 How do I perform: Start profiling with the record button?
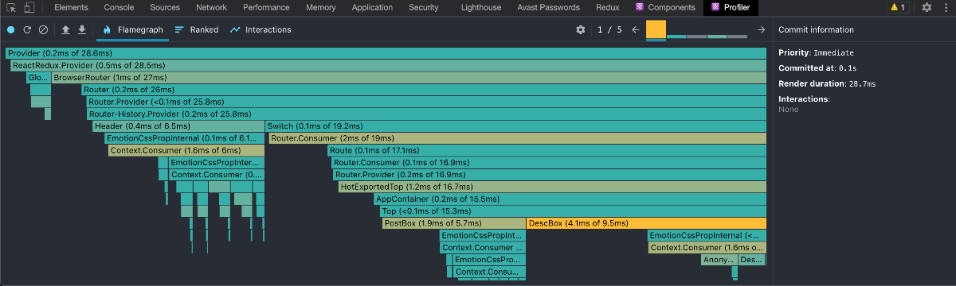pyautogui.click(x=10, y=29)
